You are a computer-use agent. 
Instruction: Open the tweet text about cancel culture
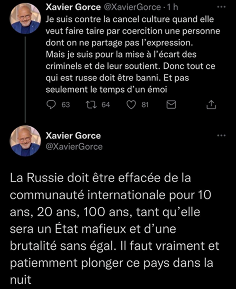(133, 55)
